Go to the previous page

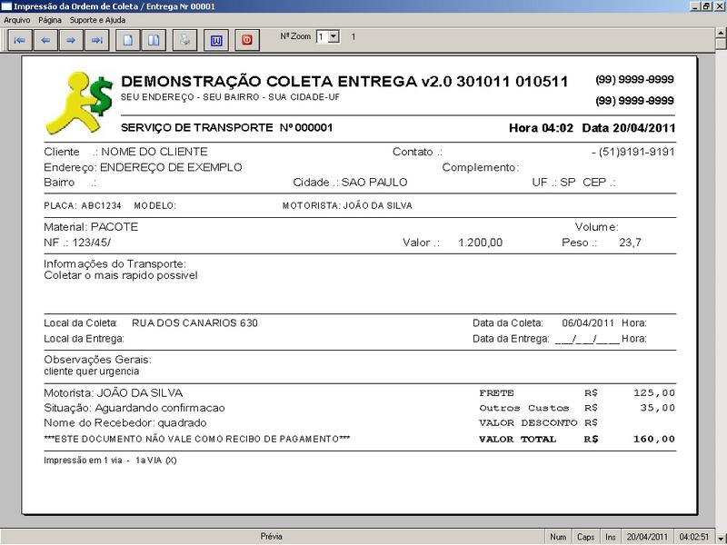tap(45, 40)
